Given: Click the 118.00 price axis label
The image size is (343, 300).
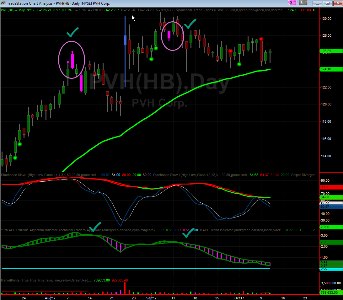Looking at the screenshot, I should (326, 122).
